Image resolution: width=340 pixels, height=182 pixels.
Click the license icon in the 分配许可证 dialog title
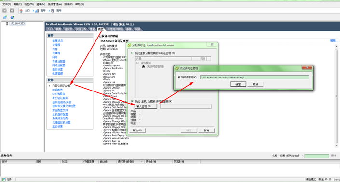(129, 45)
